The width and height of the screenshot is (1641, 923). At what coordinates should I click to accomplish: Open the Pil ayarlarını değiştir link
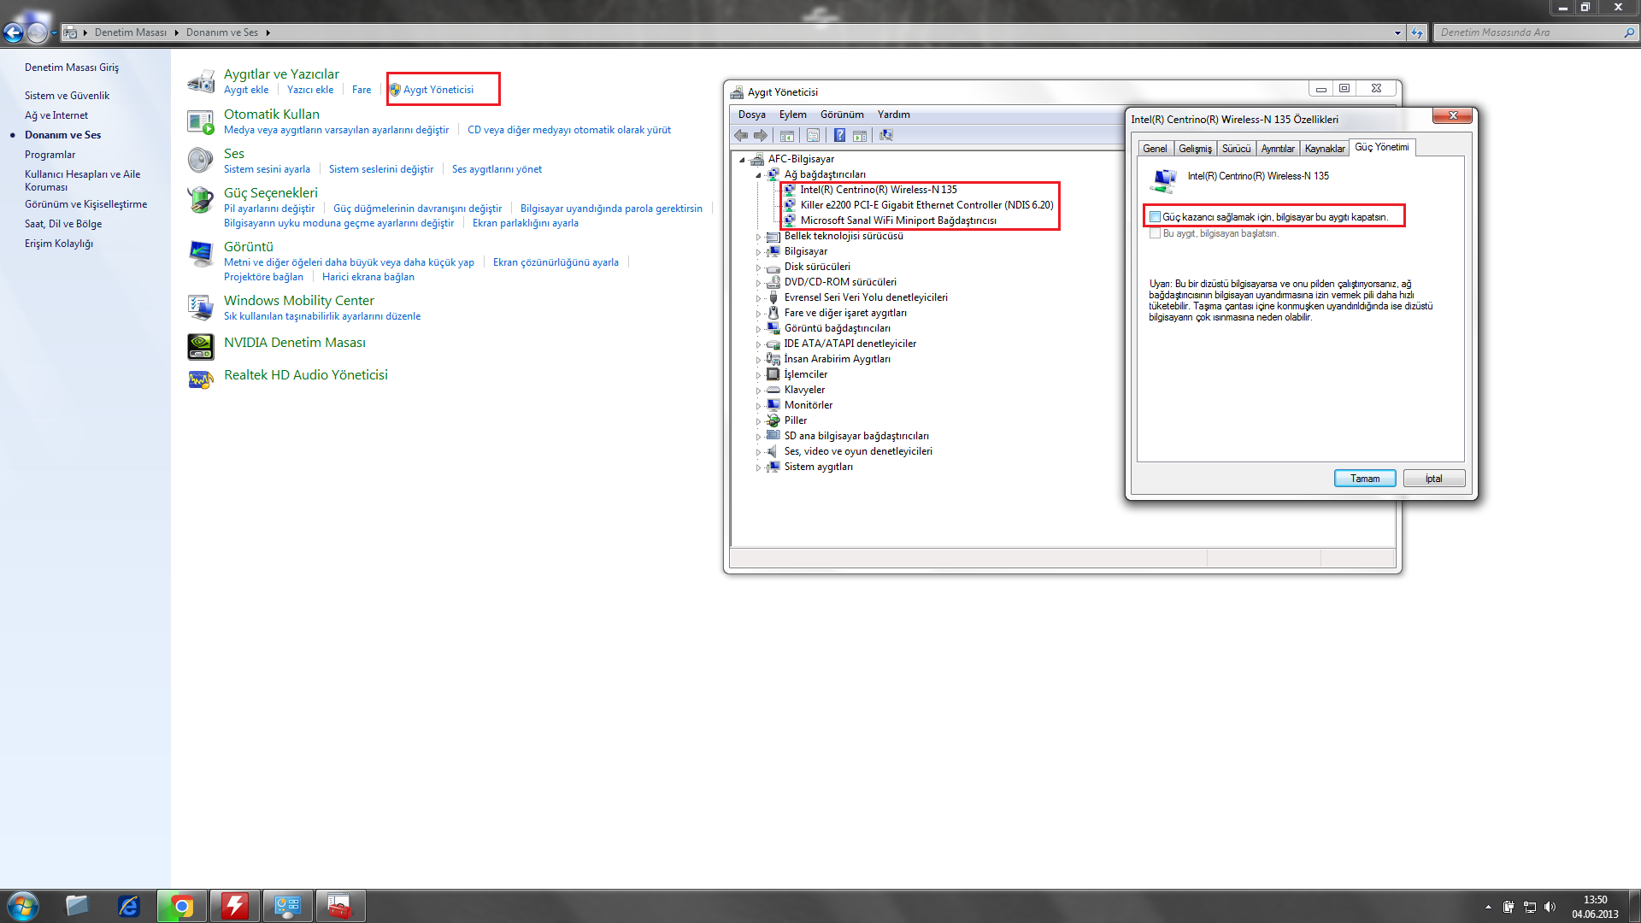pos(269,209)
